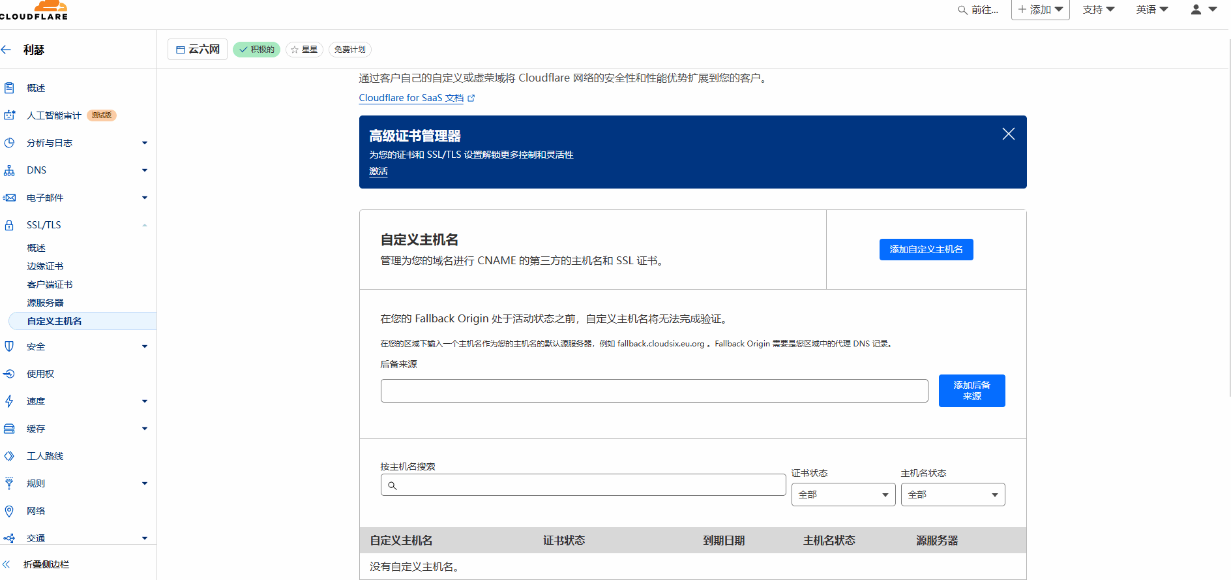Click 添加自定义主机名 button
The image size is (1231, 580).
pyautogui.click(x=926, y=249)
